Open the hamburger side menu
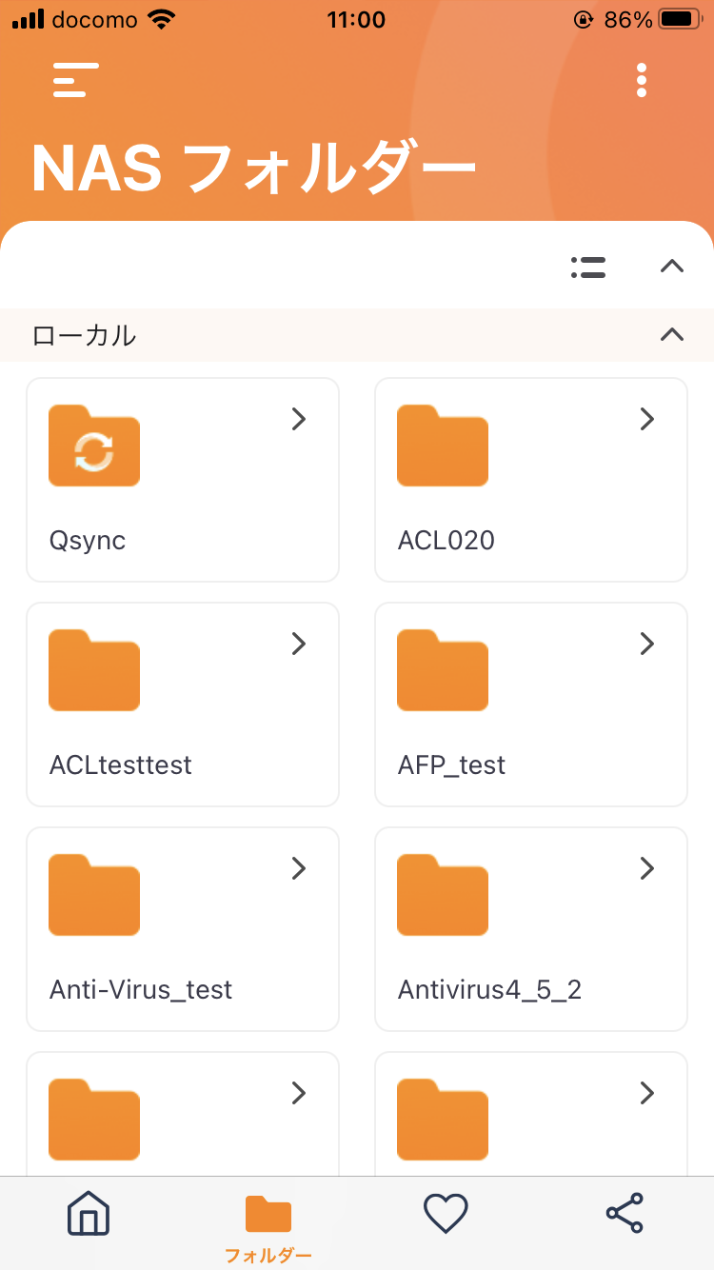 (x=75, y=80)
